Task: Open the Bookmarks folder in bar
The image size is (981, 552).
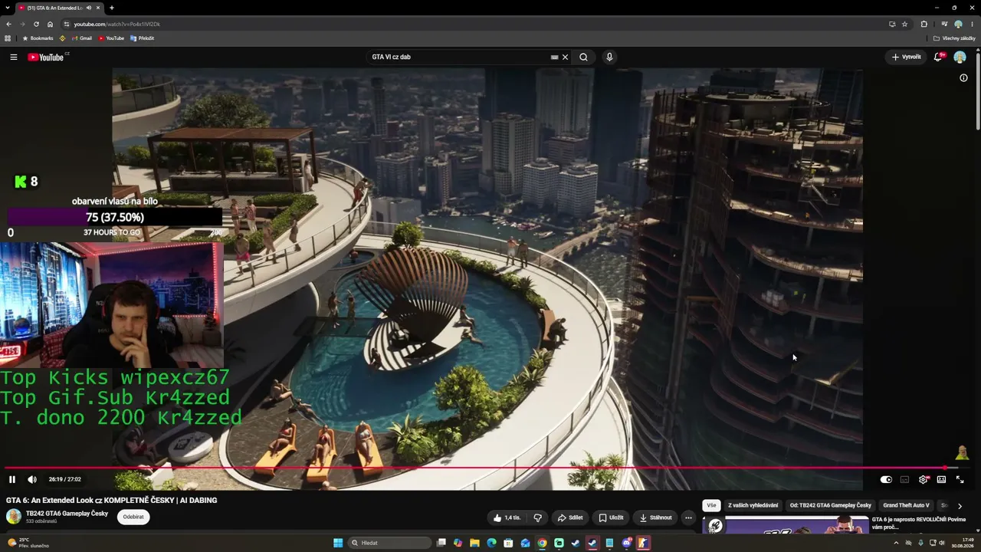Action: [x=38, y=38]
